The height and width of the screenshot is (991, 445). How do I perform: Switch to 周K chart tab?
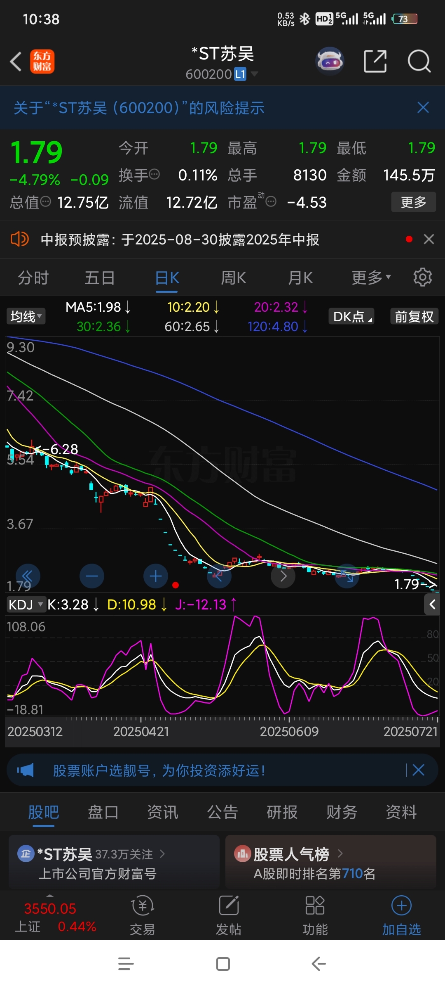coord(234,278)
